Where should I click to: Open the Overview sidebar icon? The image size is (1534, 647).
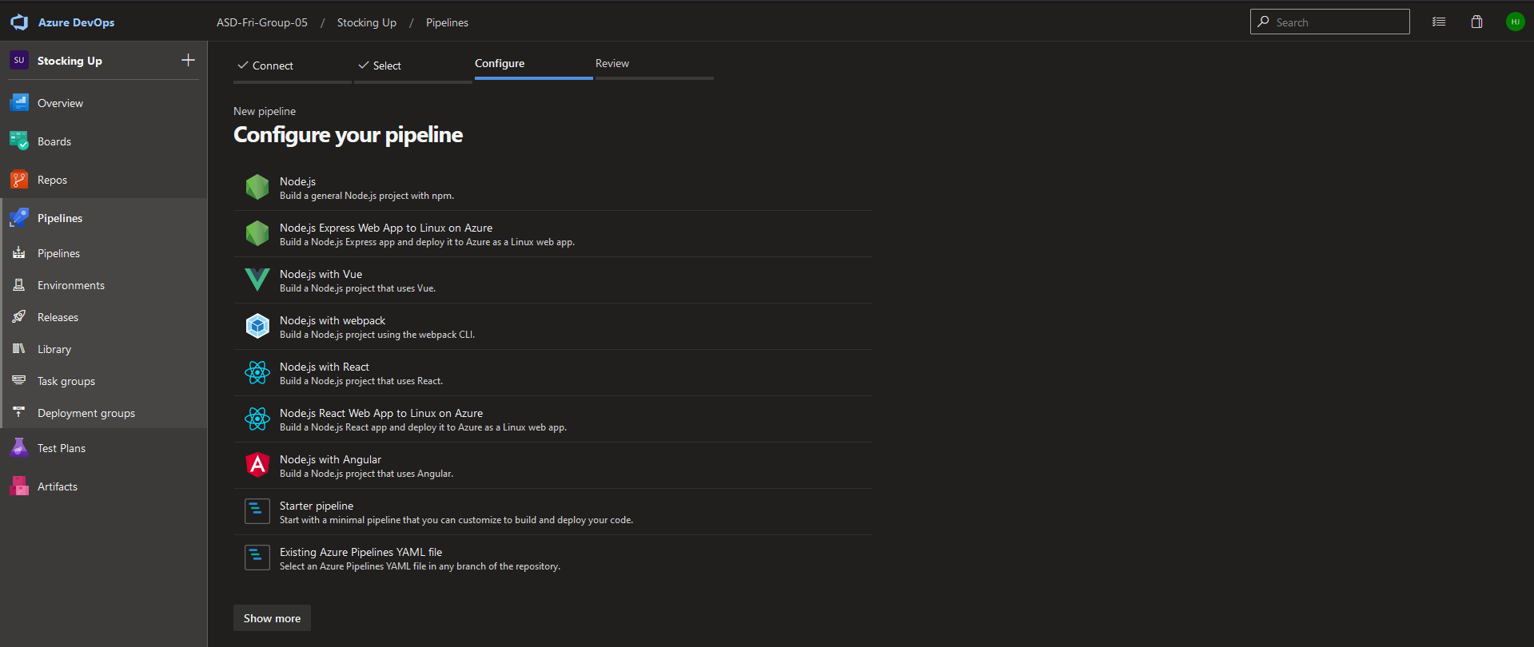pyautogui.click(x=19, y=103)
